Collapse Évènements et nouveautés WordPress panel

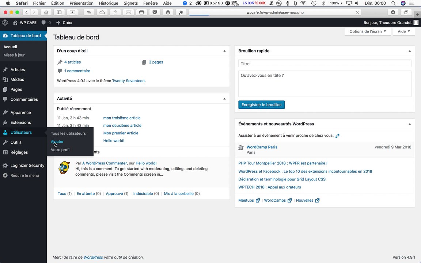point(410,124)
